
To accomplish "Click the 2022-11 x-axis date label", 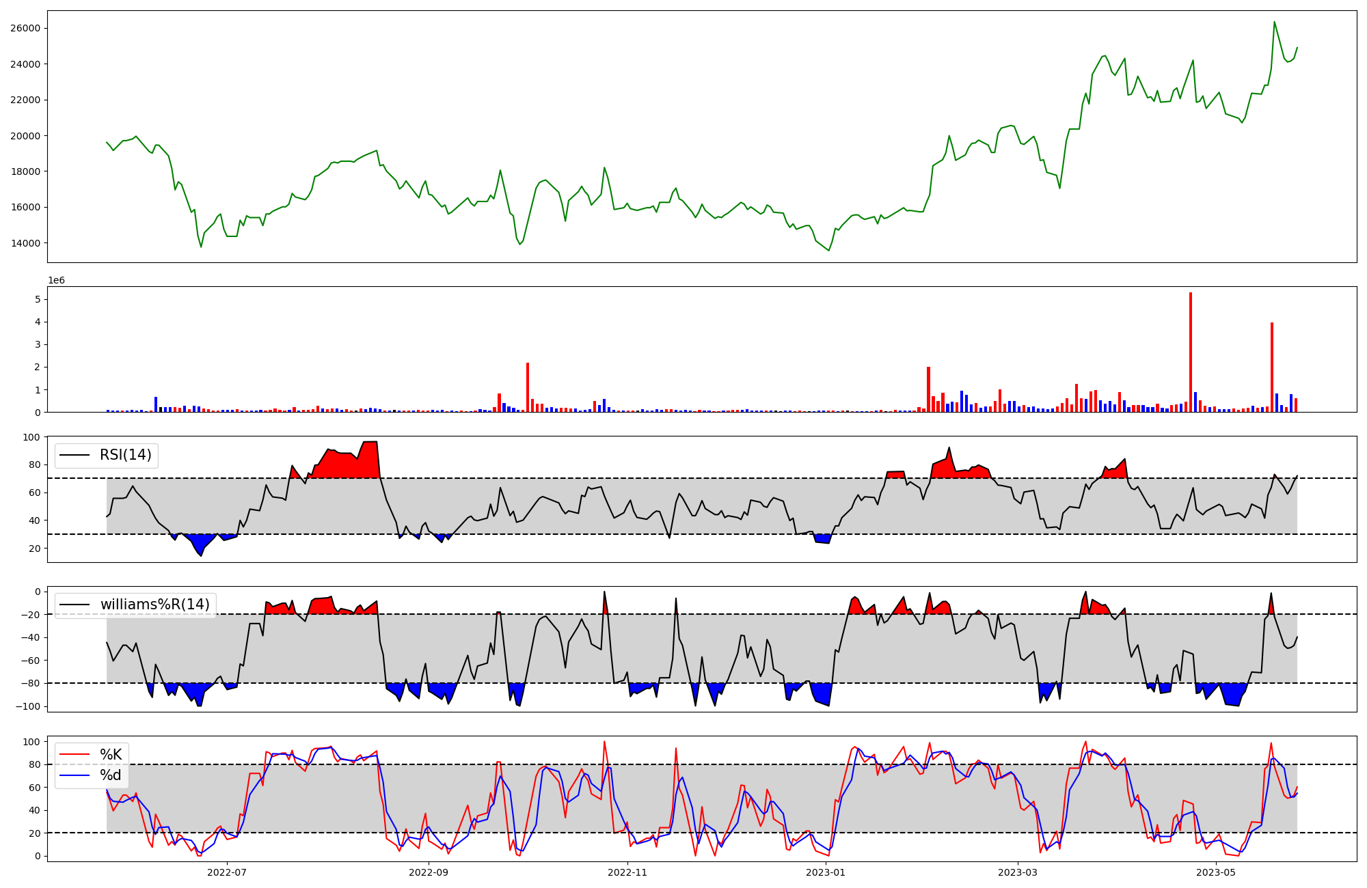I will pos(627,872).
